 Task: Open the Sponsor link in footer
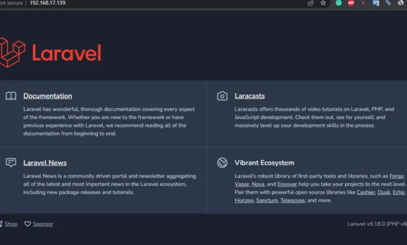43,224
